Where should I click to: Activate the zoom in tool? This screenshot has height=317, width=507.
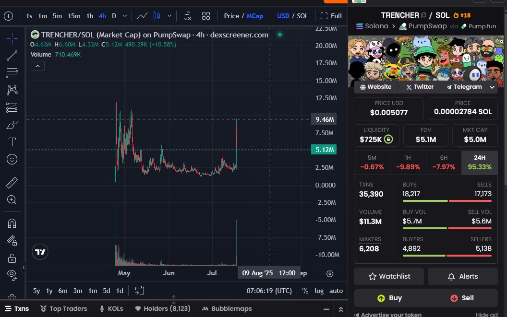12,200
